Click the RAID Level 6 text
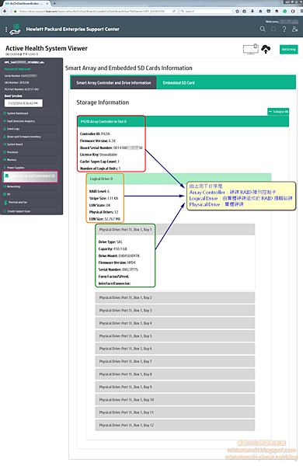This screenshot has width=303, height=466. [99, 191]
